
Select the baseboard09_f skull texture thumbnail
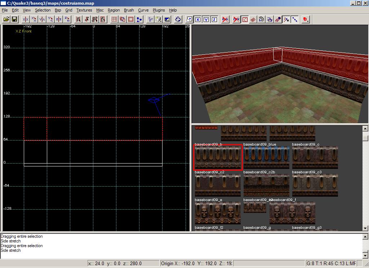coord(292,213)
